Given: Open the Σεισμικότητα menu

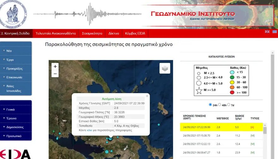Looking at the screenshot, I should 92,33.
